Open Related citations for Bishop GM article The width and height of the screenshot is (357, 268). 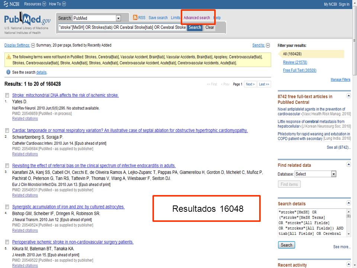25,230
